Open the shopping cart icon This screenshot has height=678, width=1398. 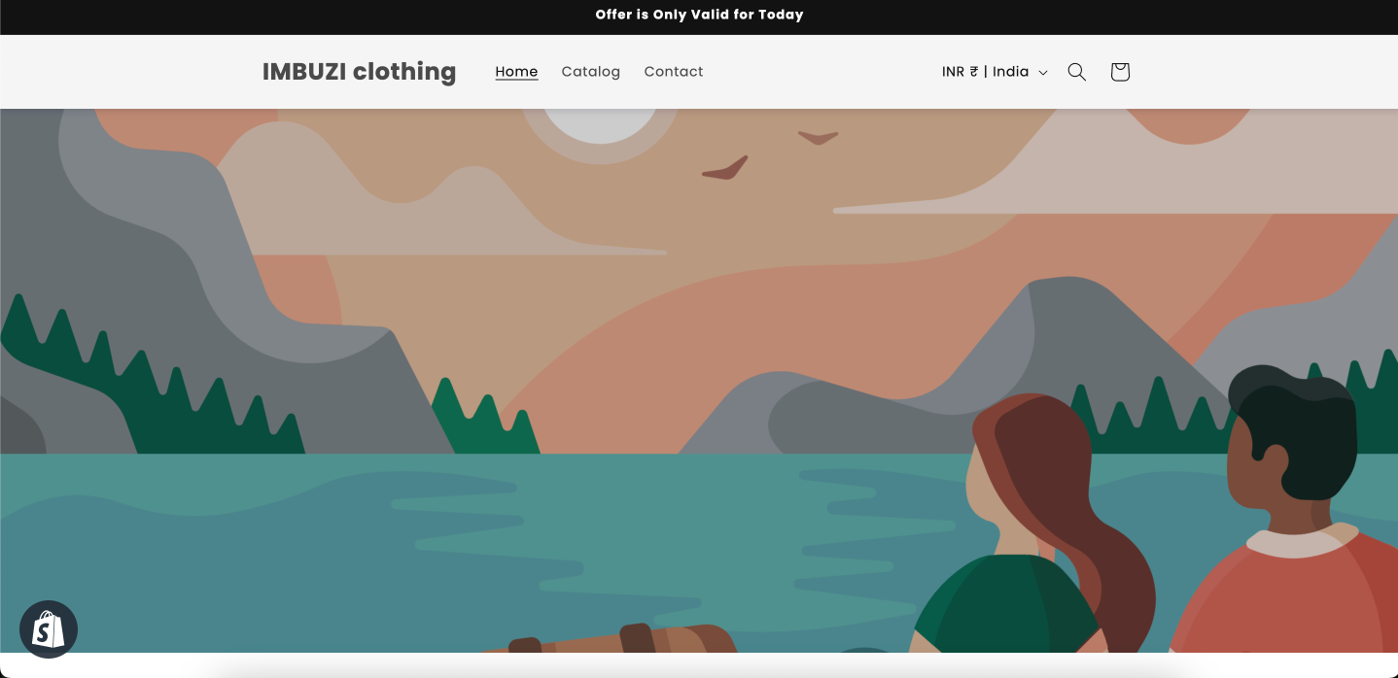coord(1120,72)
